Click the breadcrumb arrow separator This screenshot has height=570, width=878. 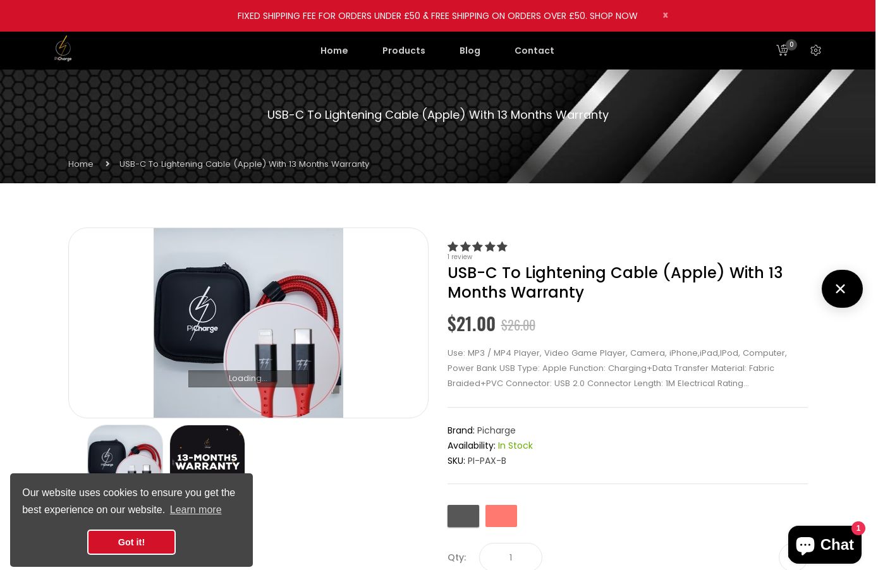coord(107,164)
